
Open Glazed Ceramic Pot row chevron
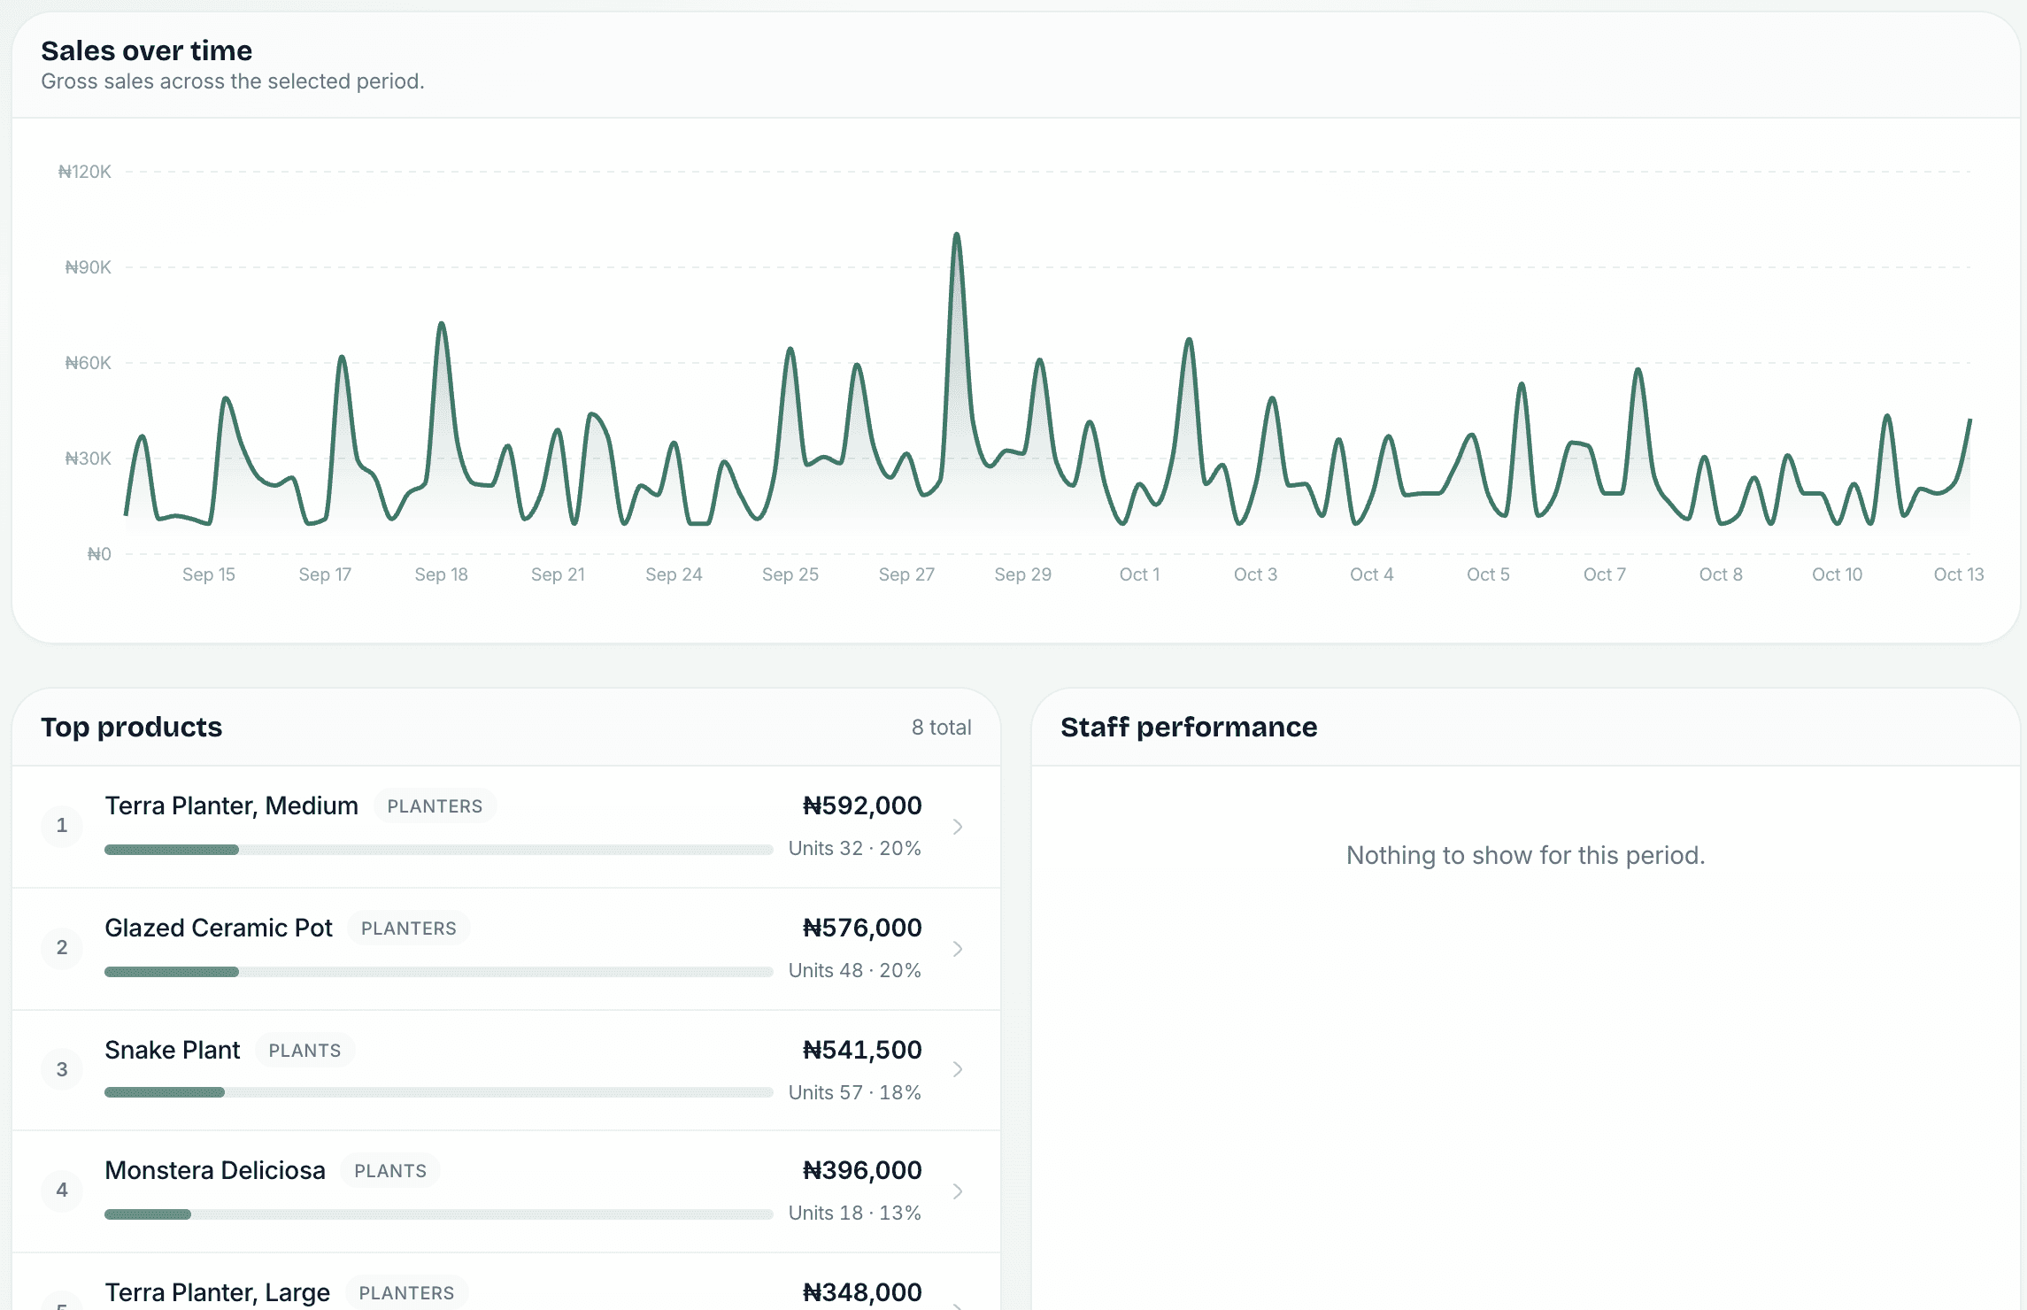957,949
